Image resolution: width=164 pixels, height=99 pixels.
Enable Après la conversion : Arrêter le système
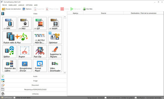click(106, 98)
